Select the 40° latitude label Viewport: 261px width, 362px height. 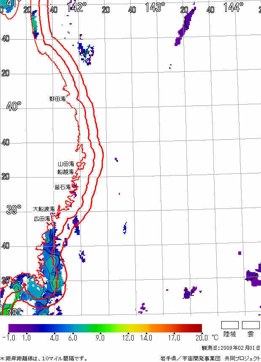13,106
